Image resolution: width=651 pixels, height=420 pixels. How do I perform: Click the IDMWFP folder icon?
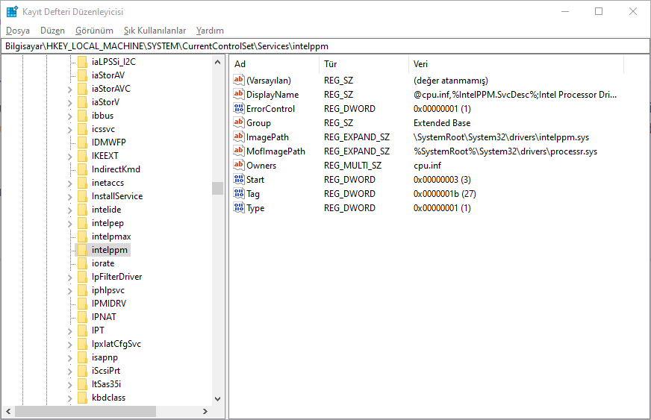coord(82,142)
